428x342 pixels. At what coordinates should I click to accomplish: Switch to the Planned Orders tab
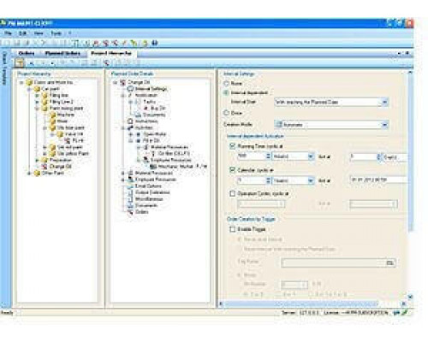click(x=62, y=53)
